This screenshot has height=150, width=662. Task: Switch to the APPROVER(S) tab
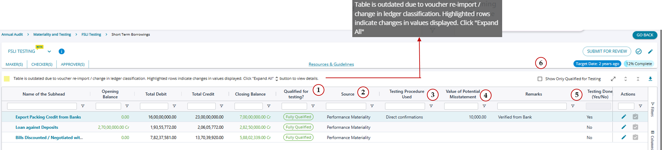[x=73, y=64]
